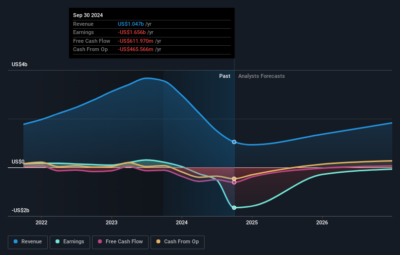Click the US$0 y-axis label

(18, 162)
